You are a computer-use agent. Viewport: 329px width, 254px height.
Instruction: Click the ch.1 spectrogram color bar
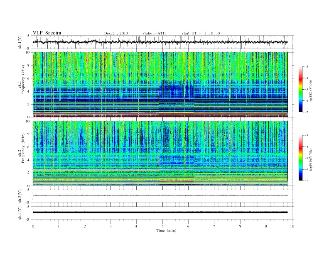point(300,89)
